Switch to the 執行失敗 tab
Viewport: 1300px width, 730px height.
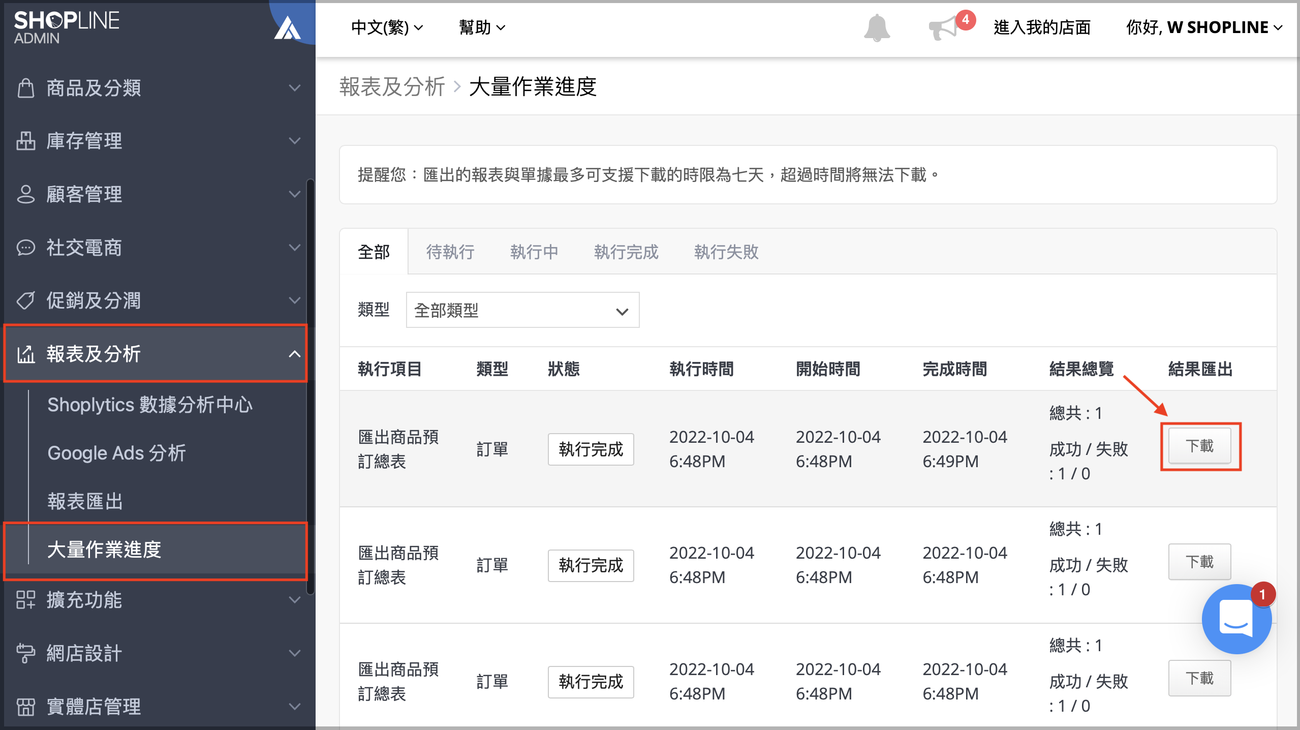coord(726,252)
